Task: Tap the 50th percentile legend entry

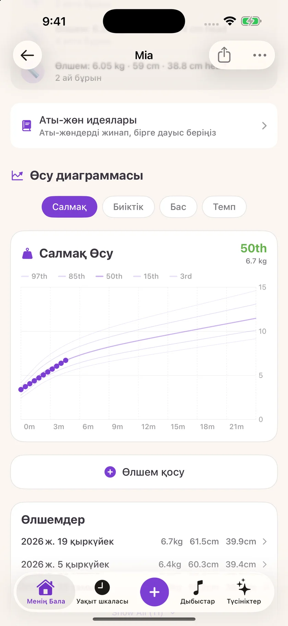Action: pos(109,276)
